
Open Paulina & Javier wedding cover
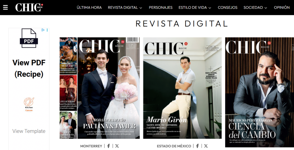pos(109,88)
